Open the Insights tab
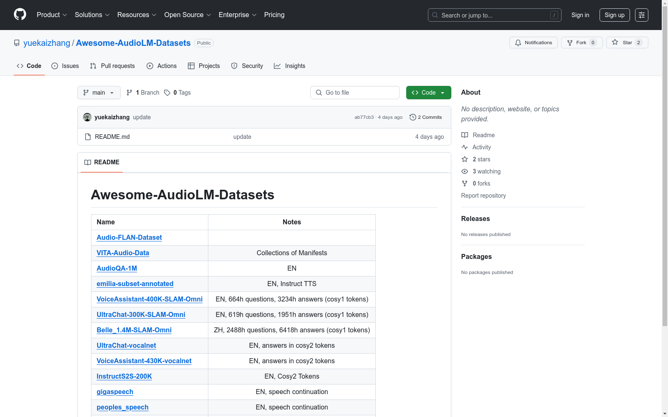This screenshot has height=417, width=668. coord(289,66)
